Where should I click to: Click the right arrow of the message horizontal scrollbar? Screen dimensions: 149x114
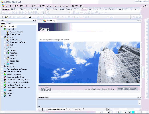[140, 109]
